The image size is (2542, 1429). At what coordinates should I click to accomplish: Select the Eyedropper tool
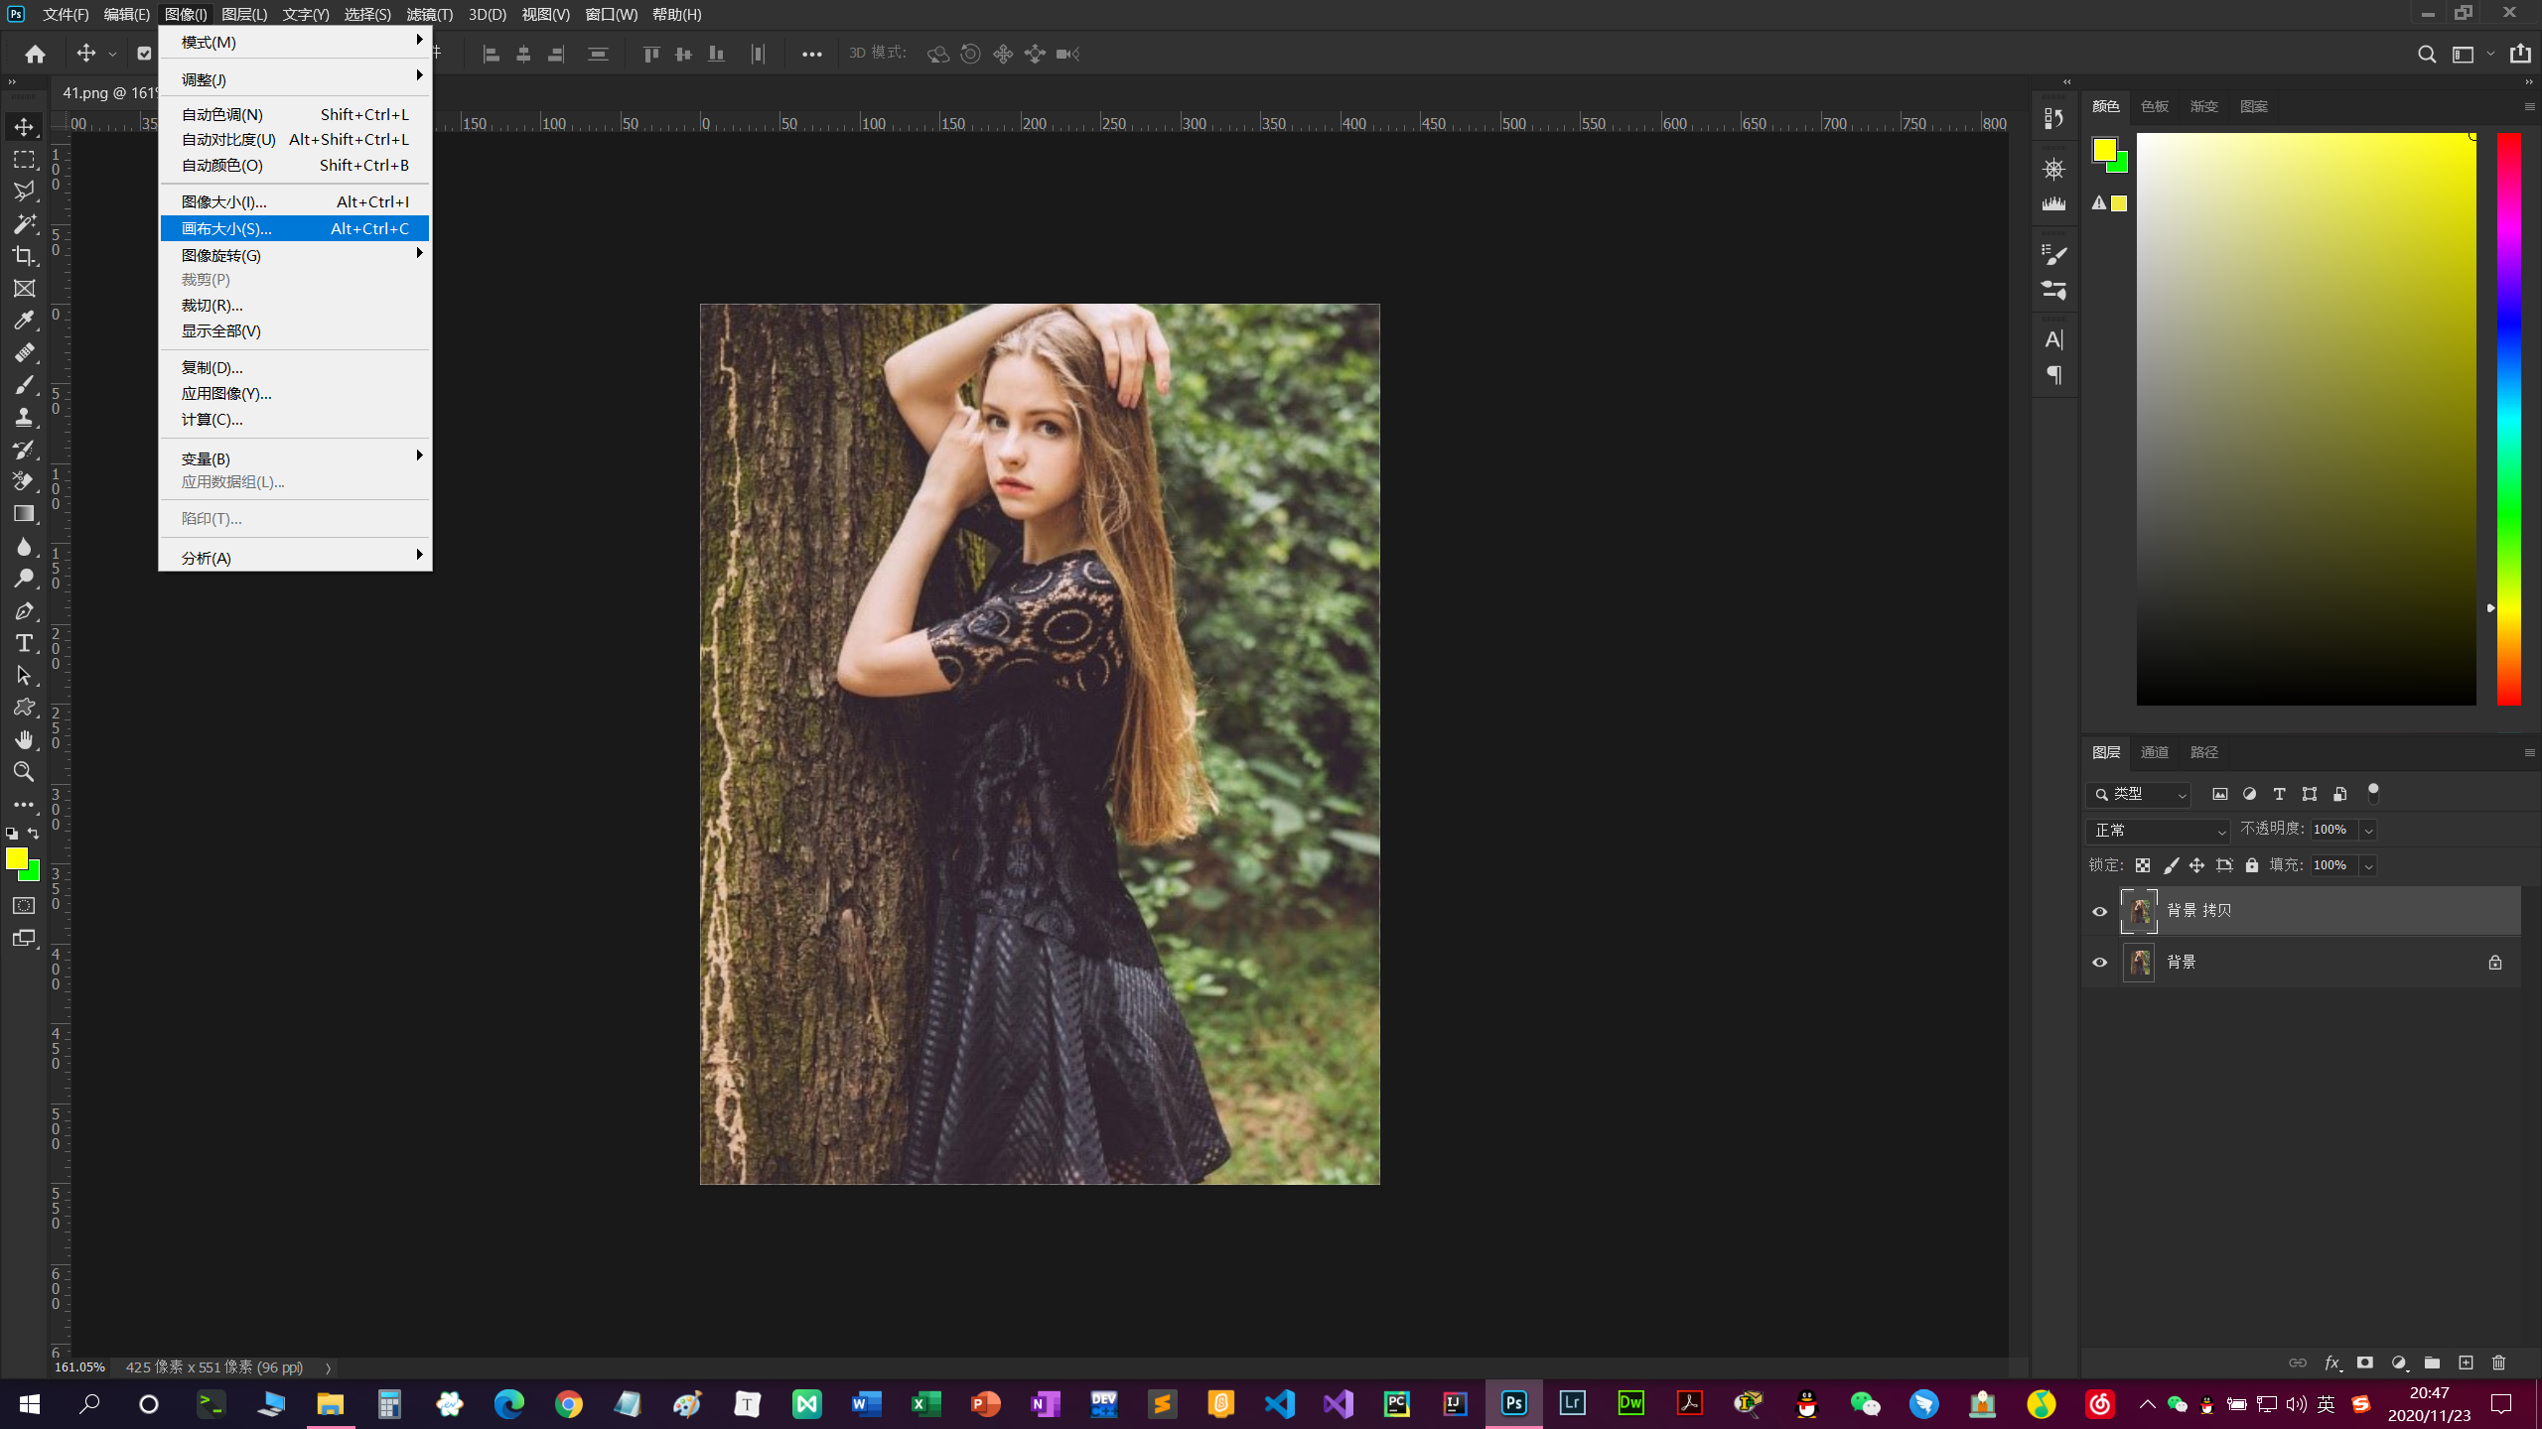(24, 320)
